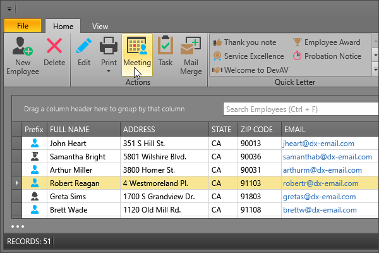Choose the Employee Award quick letter
Viewport: 379px width, 253px height.
[x=327, y=42]
